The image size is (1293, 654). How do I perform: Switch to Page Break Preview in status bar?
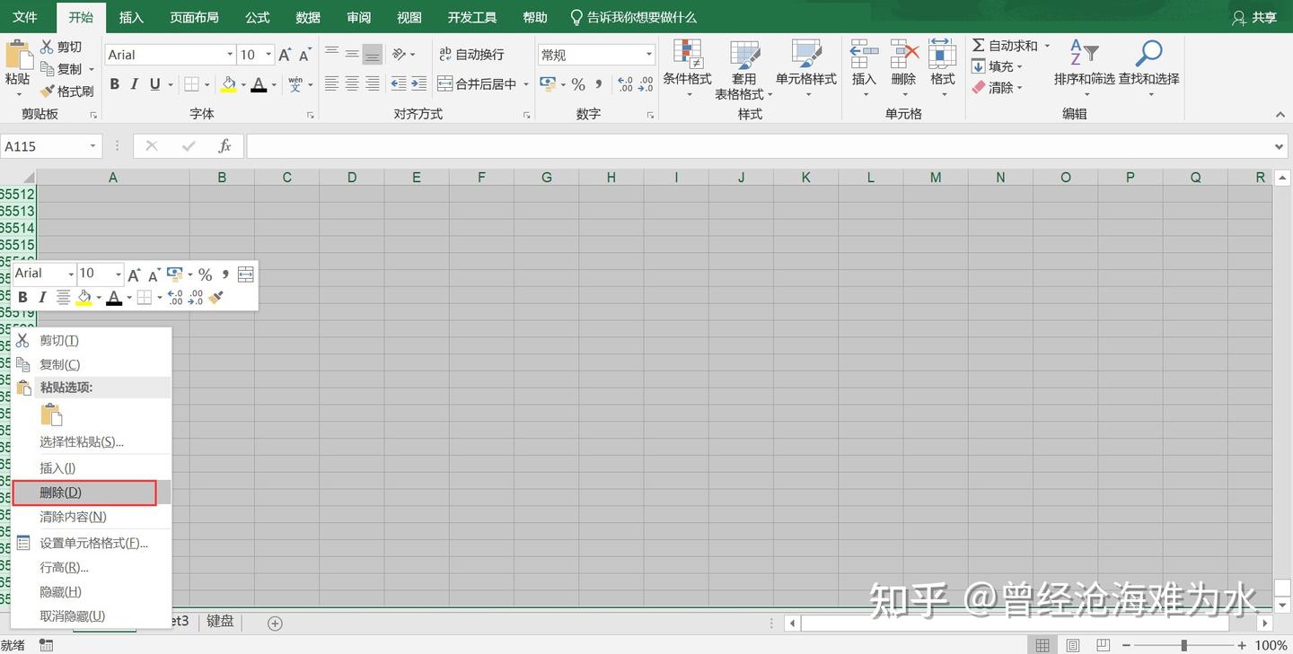point(1103,646)
